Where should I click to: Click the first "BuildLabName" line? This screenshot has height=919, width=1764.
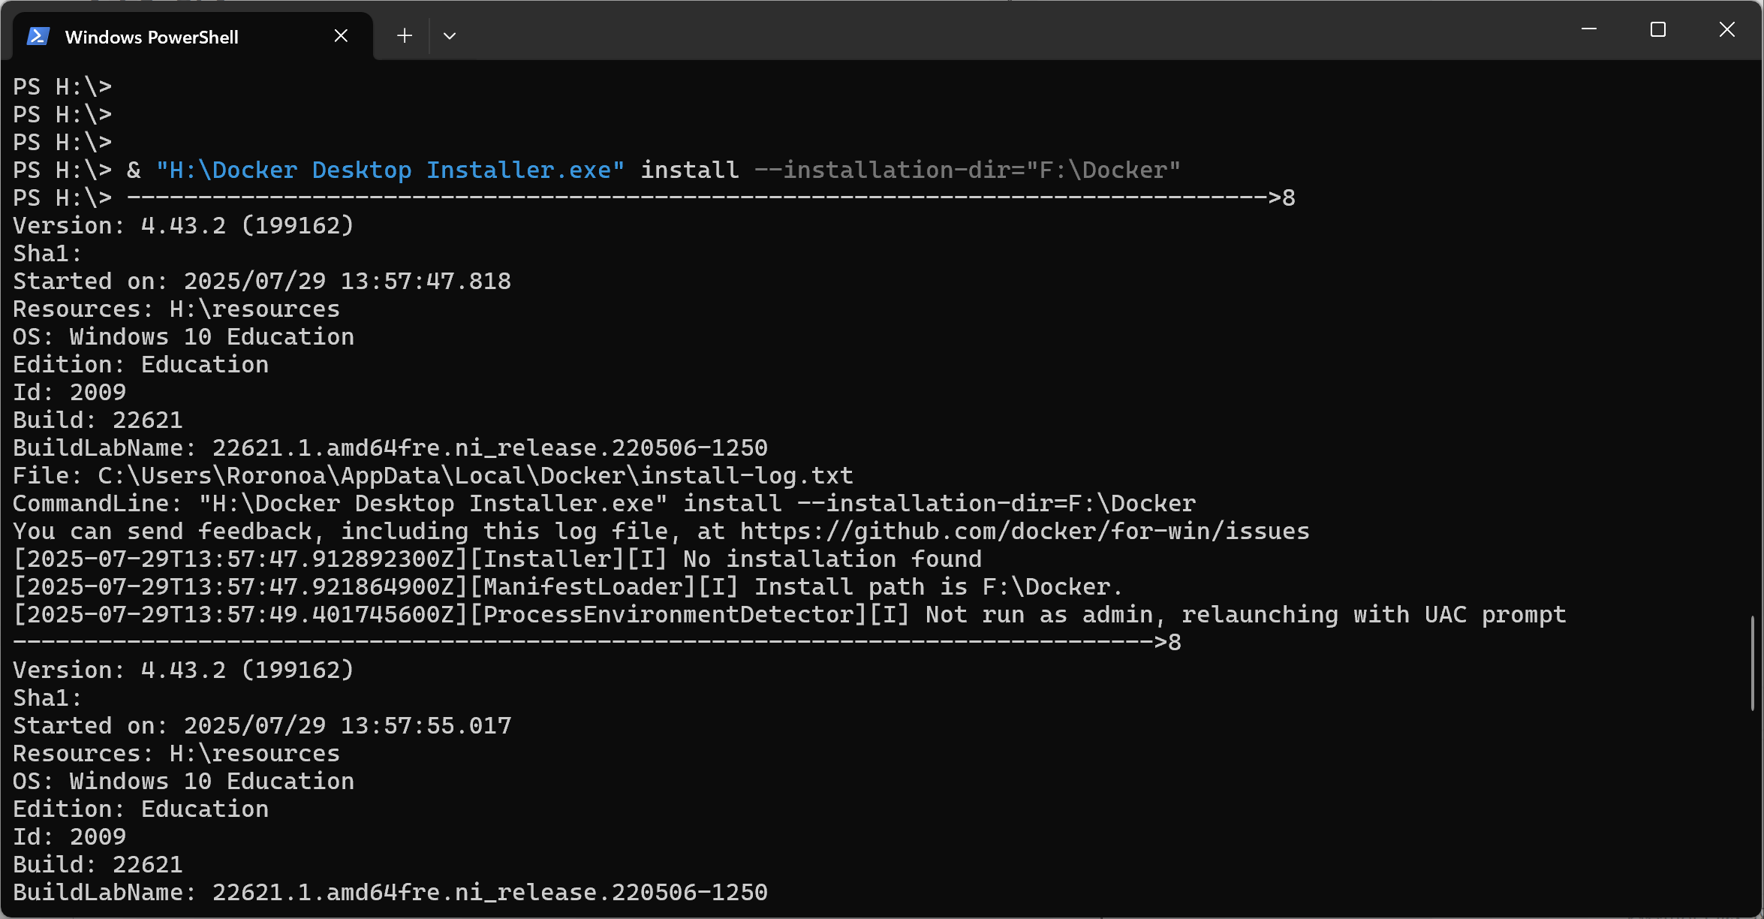coord(390,447)
